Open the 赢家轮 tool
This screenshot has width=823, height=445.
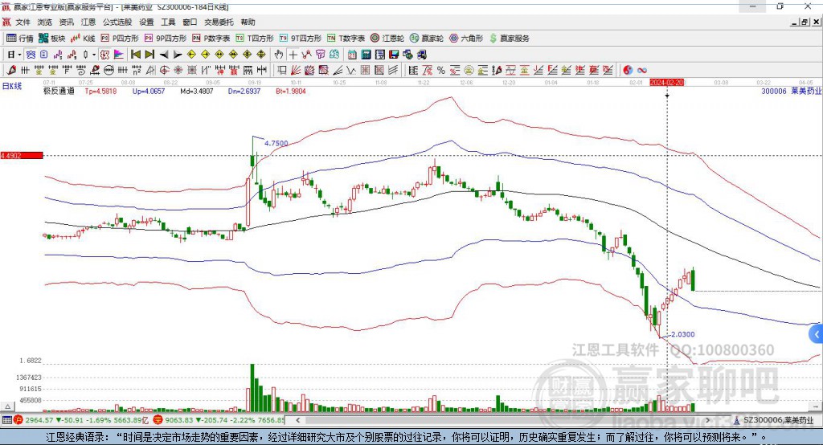pyautogui.click(x=426, y=39)
